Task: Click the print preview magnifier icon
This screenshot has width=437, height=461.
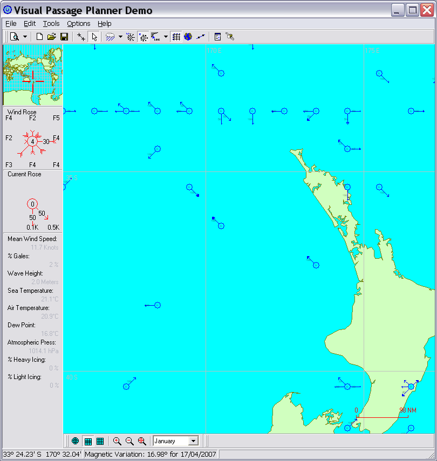Action: click(14, 37)
